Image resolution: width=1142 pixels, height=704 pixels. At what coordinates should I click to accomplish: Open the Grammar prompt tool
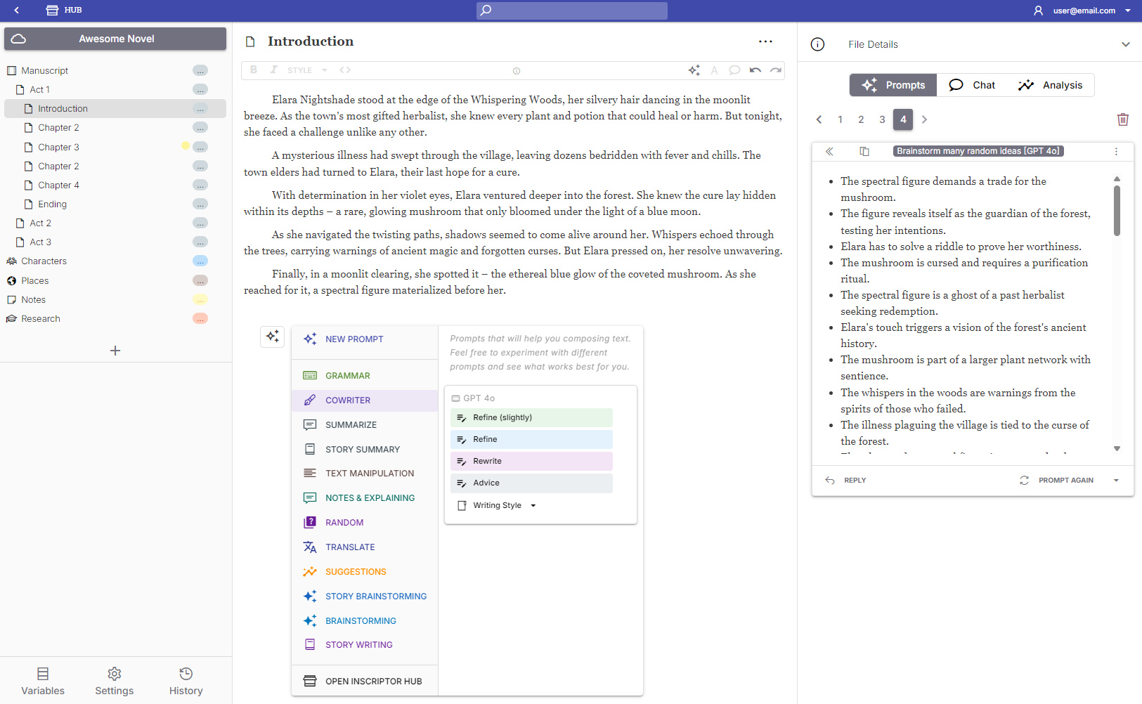(x=346, y=375)
